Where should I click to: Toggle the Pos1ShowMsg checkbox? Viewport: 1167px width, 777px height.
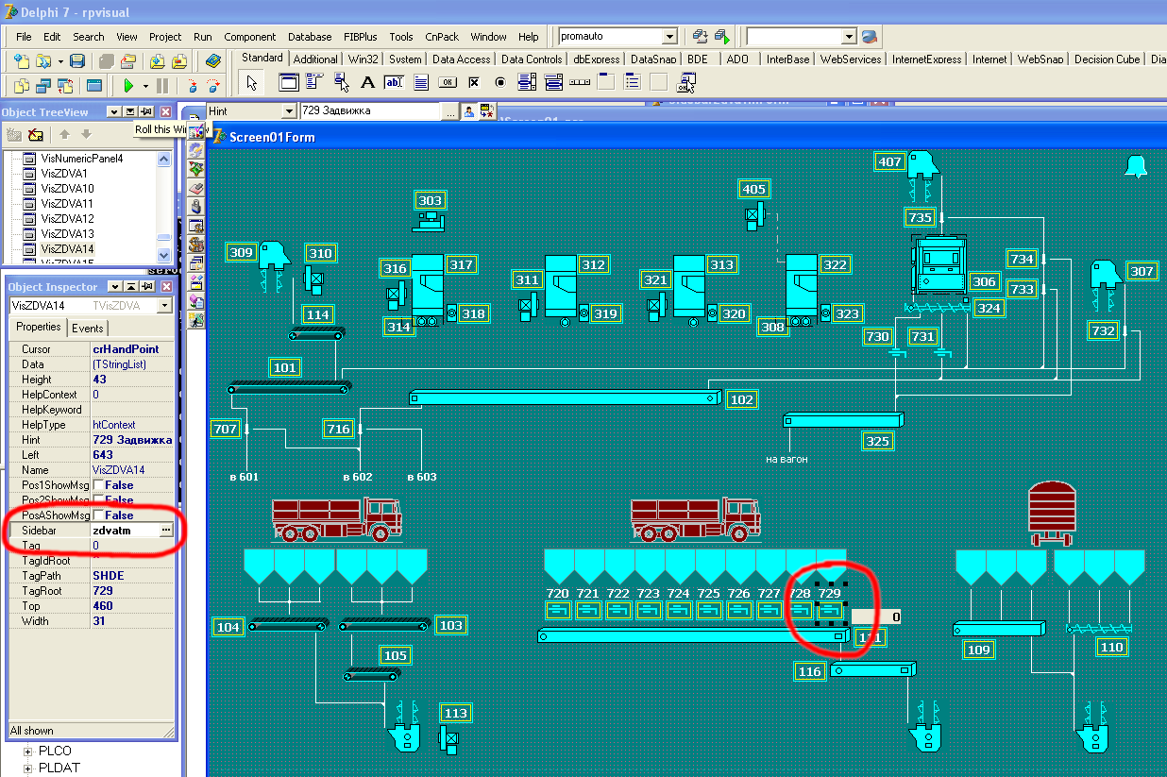point(98,485)
